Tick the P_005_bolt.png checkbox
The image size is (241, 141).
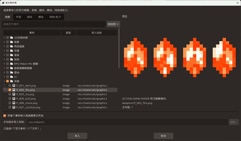point(10,98)
